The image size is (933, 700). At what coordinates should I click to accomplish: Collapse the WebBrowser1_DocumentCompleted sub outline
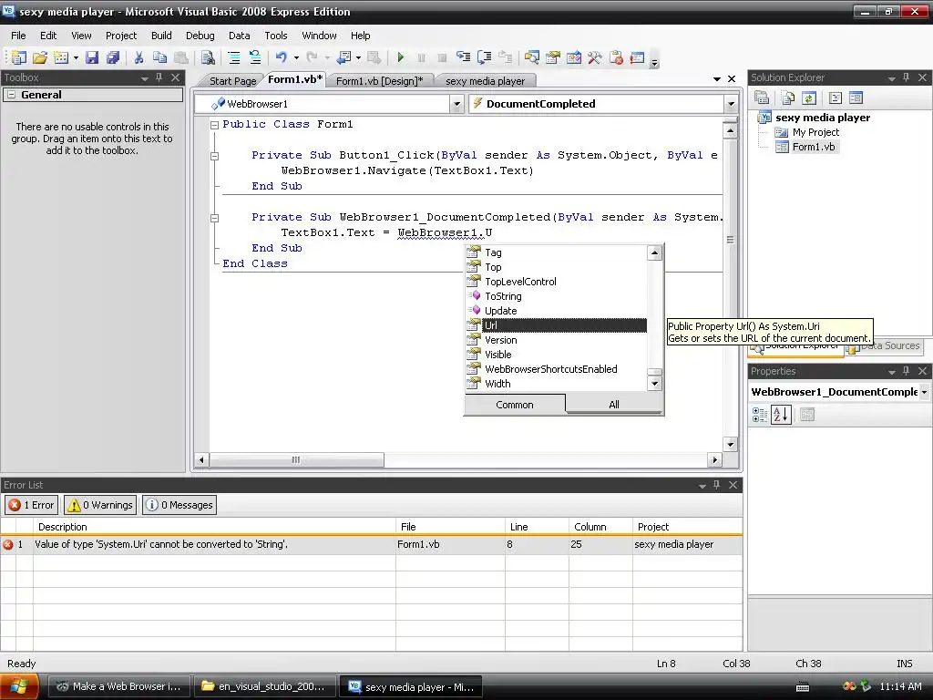(214, 218)
